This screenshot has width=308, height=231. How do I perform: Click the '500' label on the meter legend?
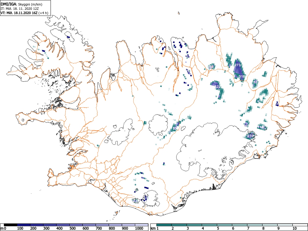coord(72,229)
